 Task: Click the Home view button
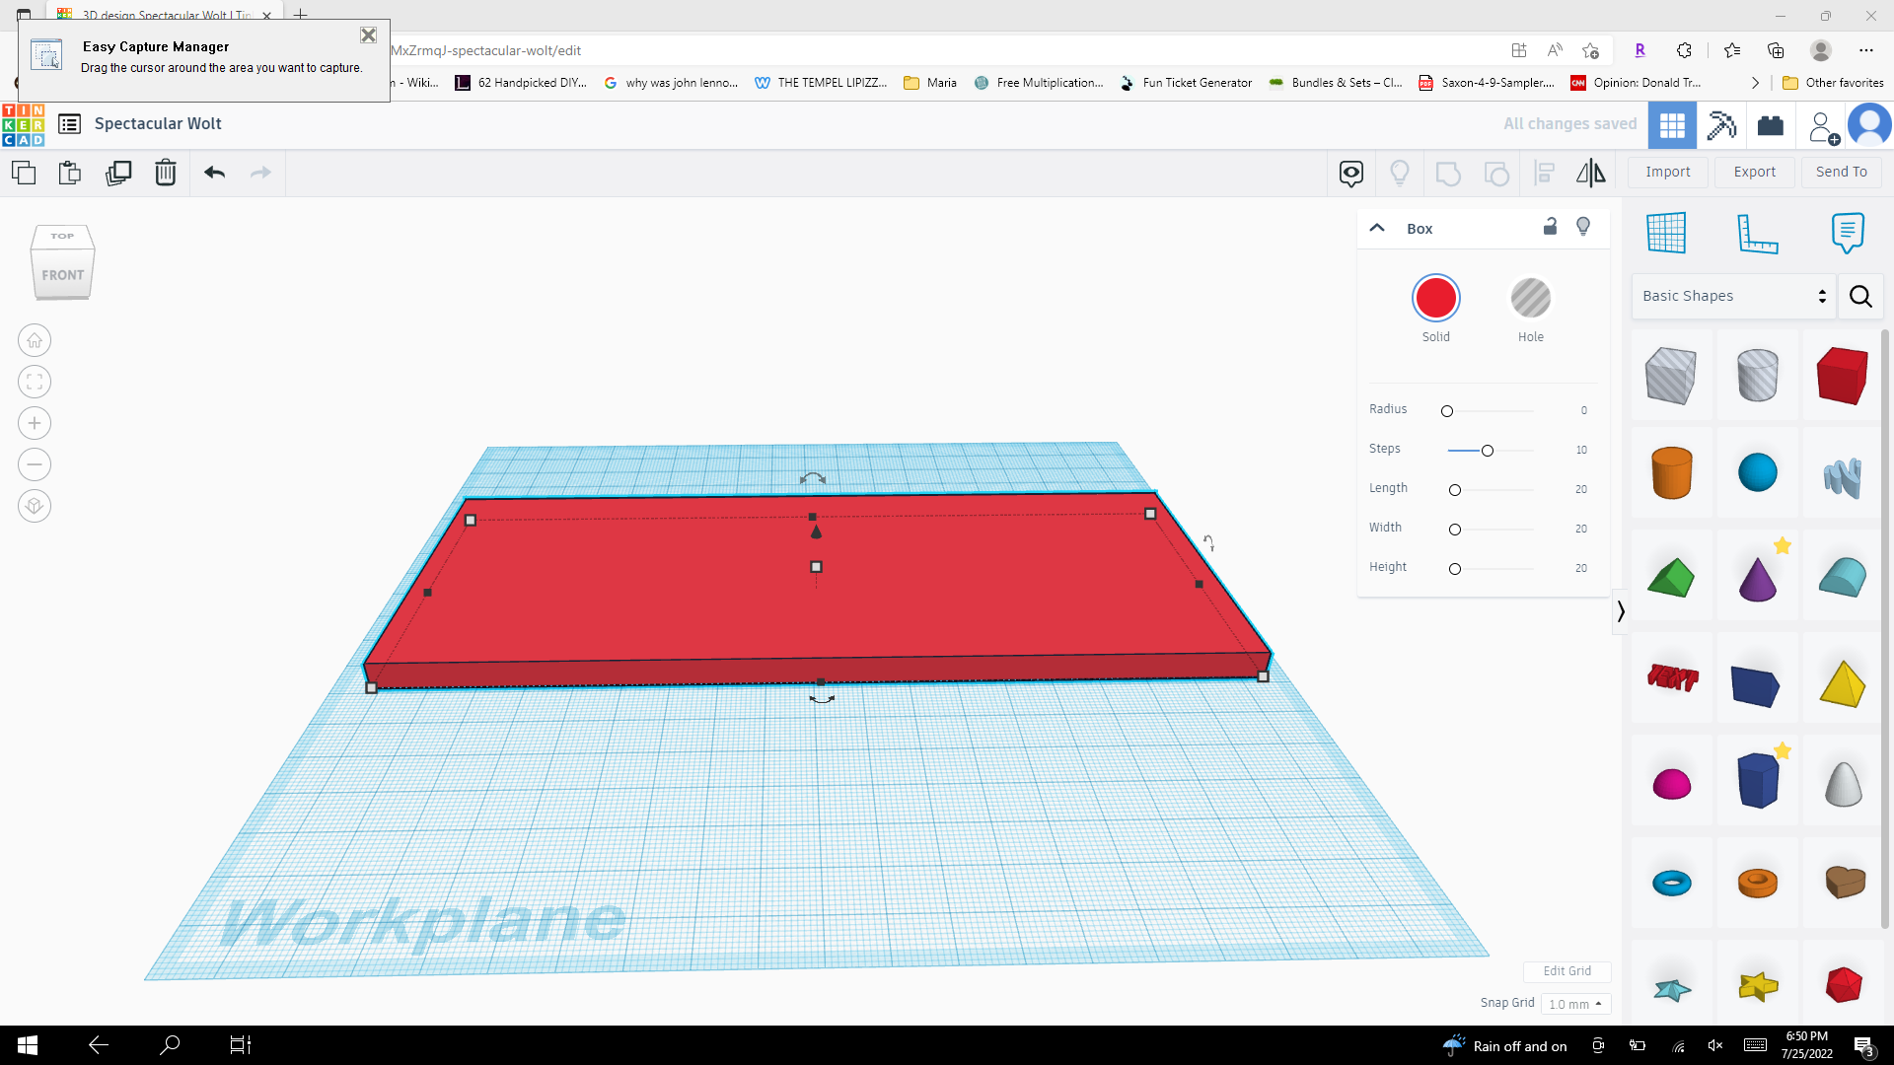coord(35,340)
